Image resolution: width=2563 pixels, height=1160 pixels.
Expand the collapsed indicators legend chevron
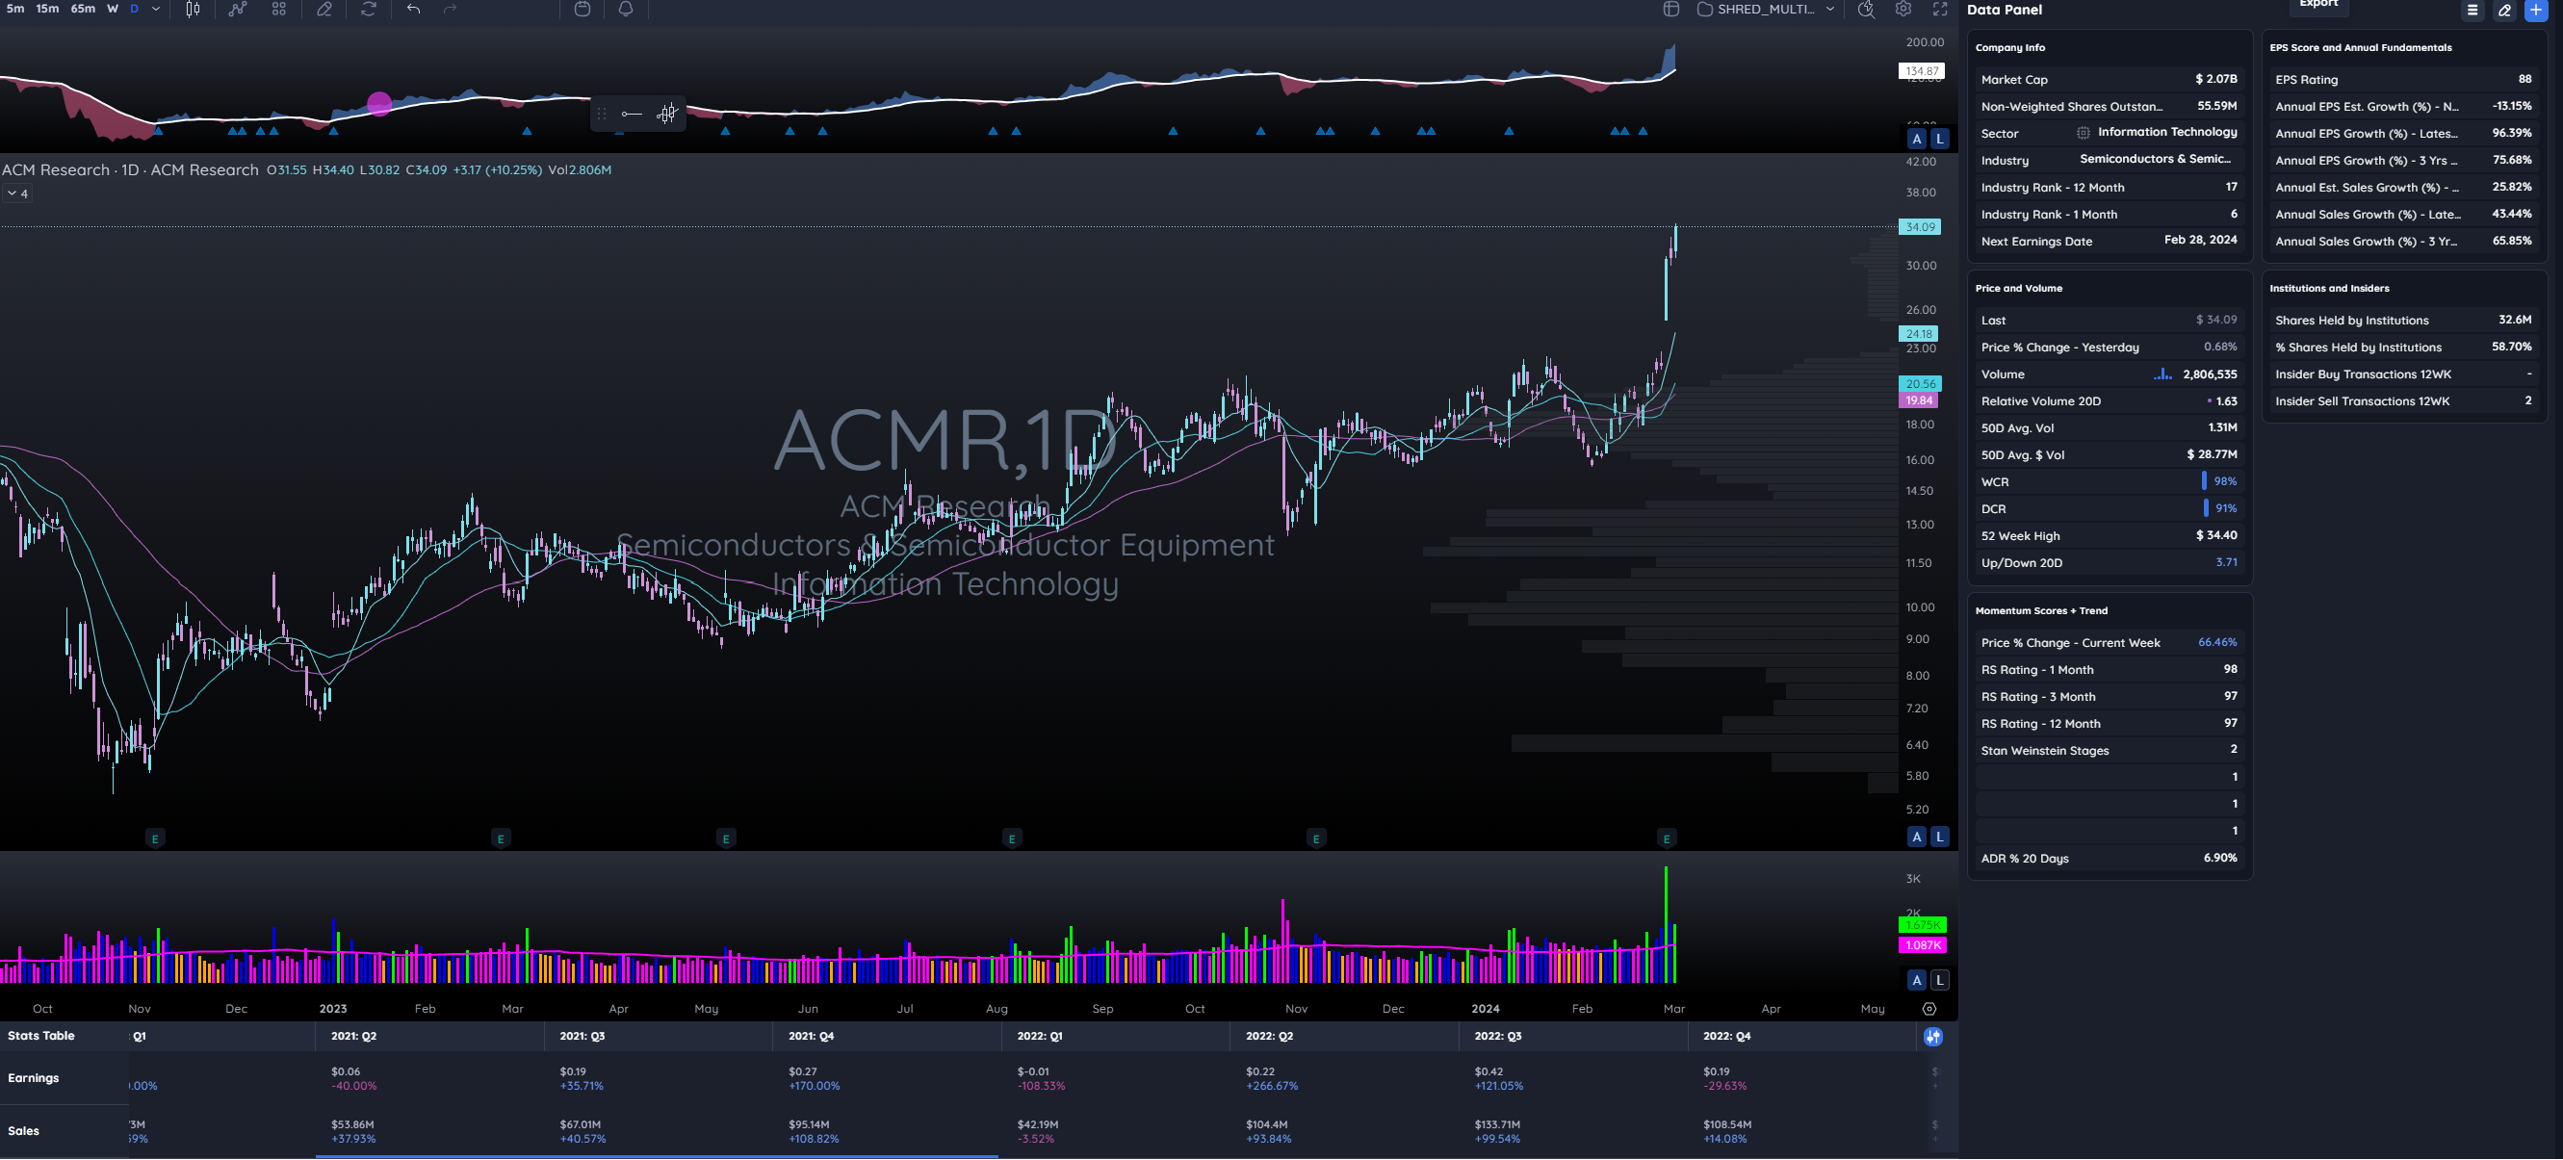point(17,193)
